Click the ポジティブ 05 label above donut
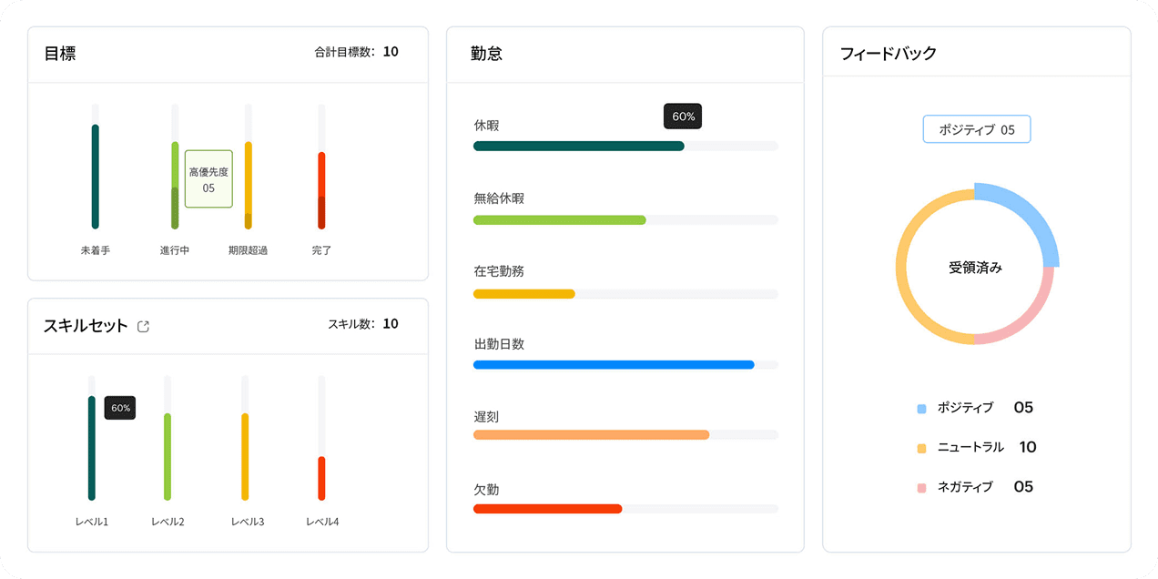The image size is (1158, 579). [976, 129]
